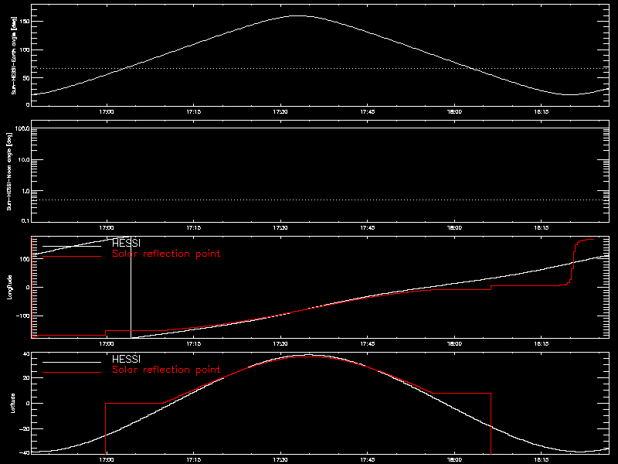The image size is (618, 464).
Task: Click peak of Sun-HESSI-Earth angle curve
Action: tap(298, 15)
